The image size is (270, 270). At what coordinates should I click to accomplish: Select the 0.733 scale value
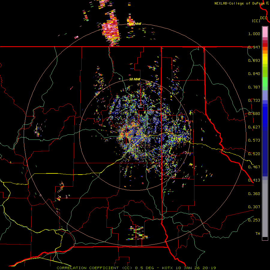tap(254, 100)
